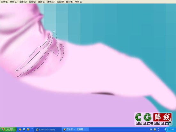
Task: Open the 视图 (View) menu
Action: 60,2
